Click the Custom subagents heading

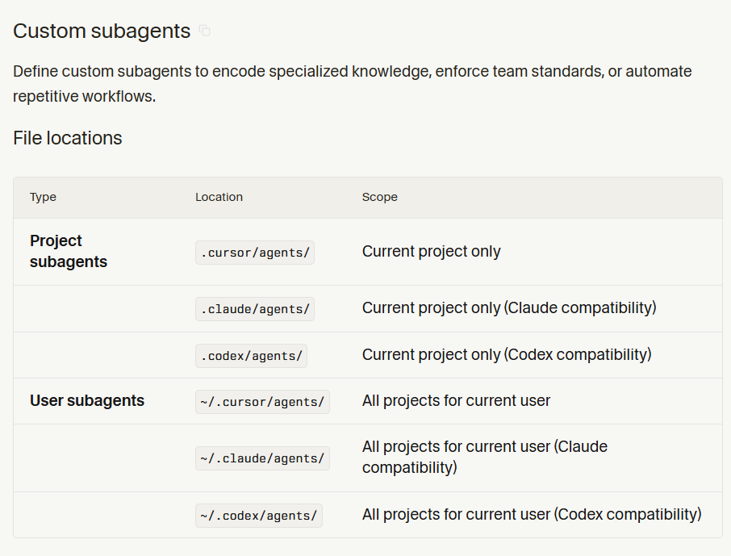[102, 31]
